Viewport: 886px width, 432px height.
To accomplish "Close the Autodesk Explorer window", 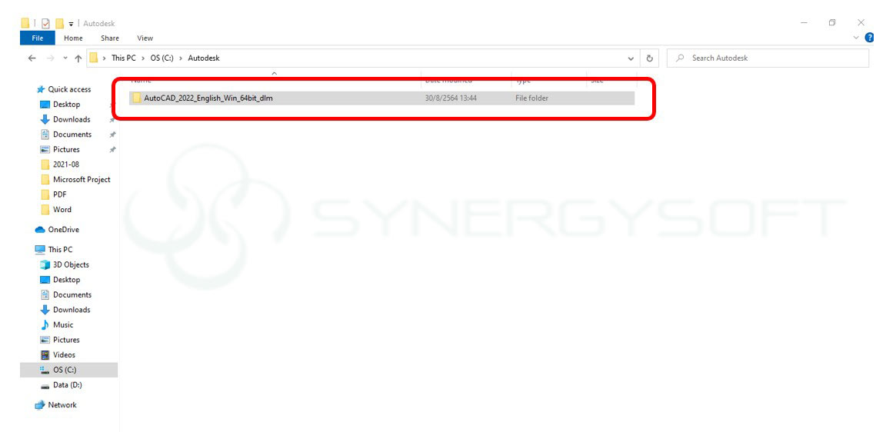I will pyautogui.click(x=861, y=22).
